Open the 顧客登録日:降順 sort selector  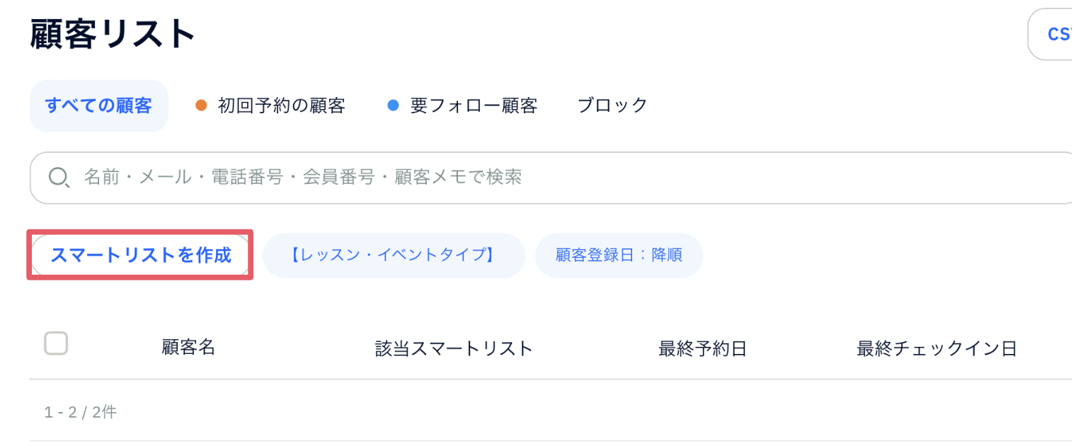pyautogui.click(x=619, y=255)
